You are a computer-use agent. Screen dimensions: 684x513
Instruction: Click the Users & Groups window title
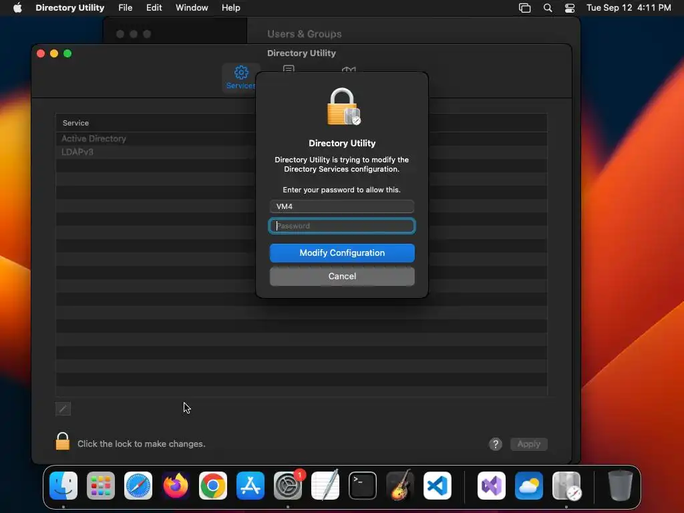tap(305, 34)
